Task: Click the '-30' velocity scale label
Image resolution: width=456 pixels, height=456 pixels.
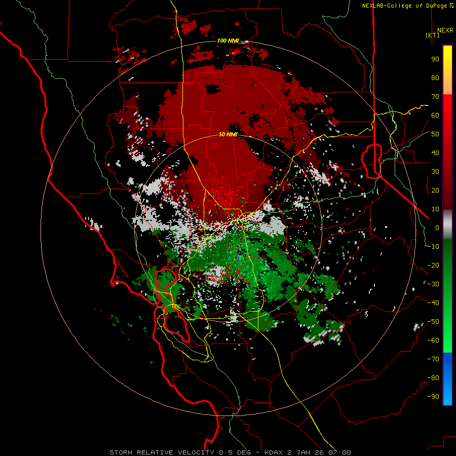Action: coord(433,284)
